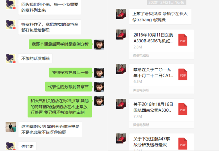This screenshot has height=151, width=219.
Task: Click the @婉辰 mention in 这些案例 message
Action: pos(60,132)
